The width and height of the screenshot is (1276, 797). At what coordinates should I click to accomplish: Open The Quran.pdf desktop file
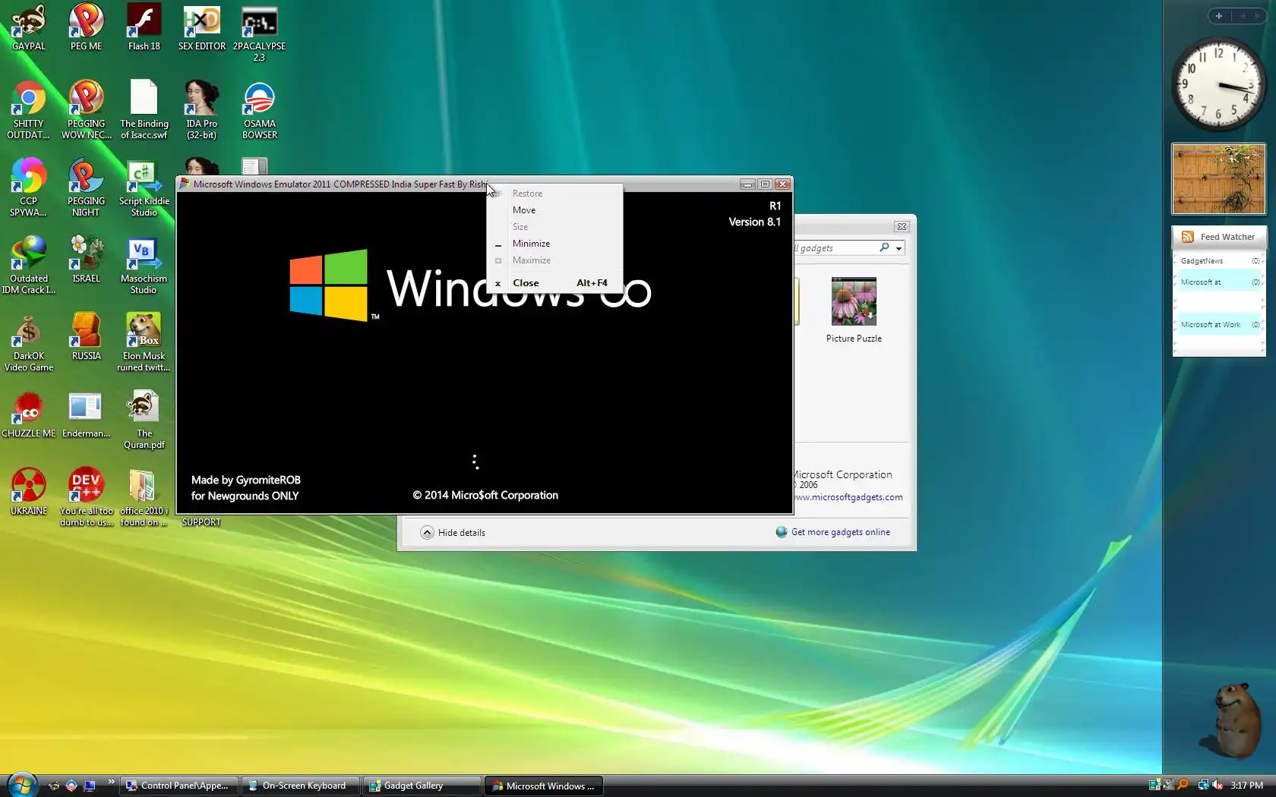tap(144, 420)
